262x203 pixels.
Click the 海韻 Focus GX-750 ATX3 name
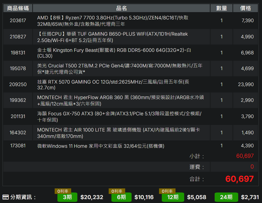119,117
